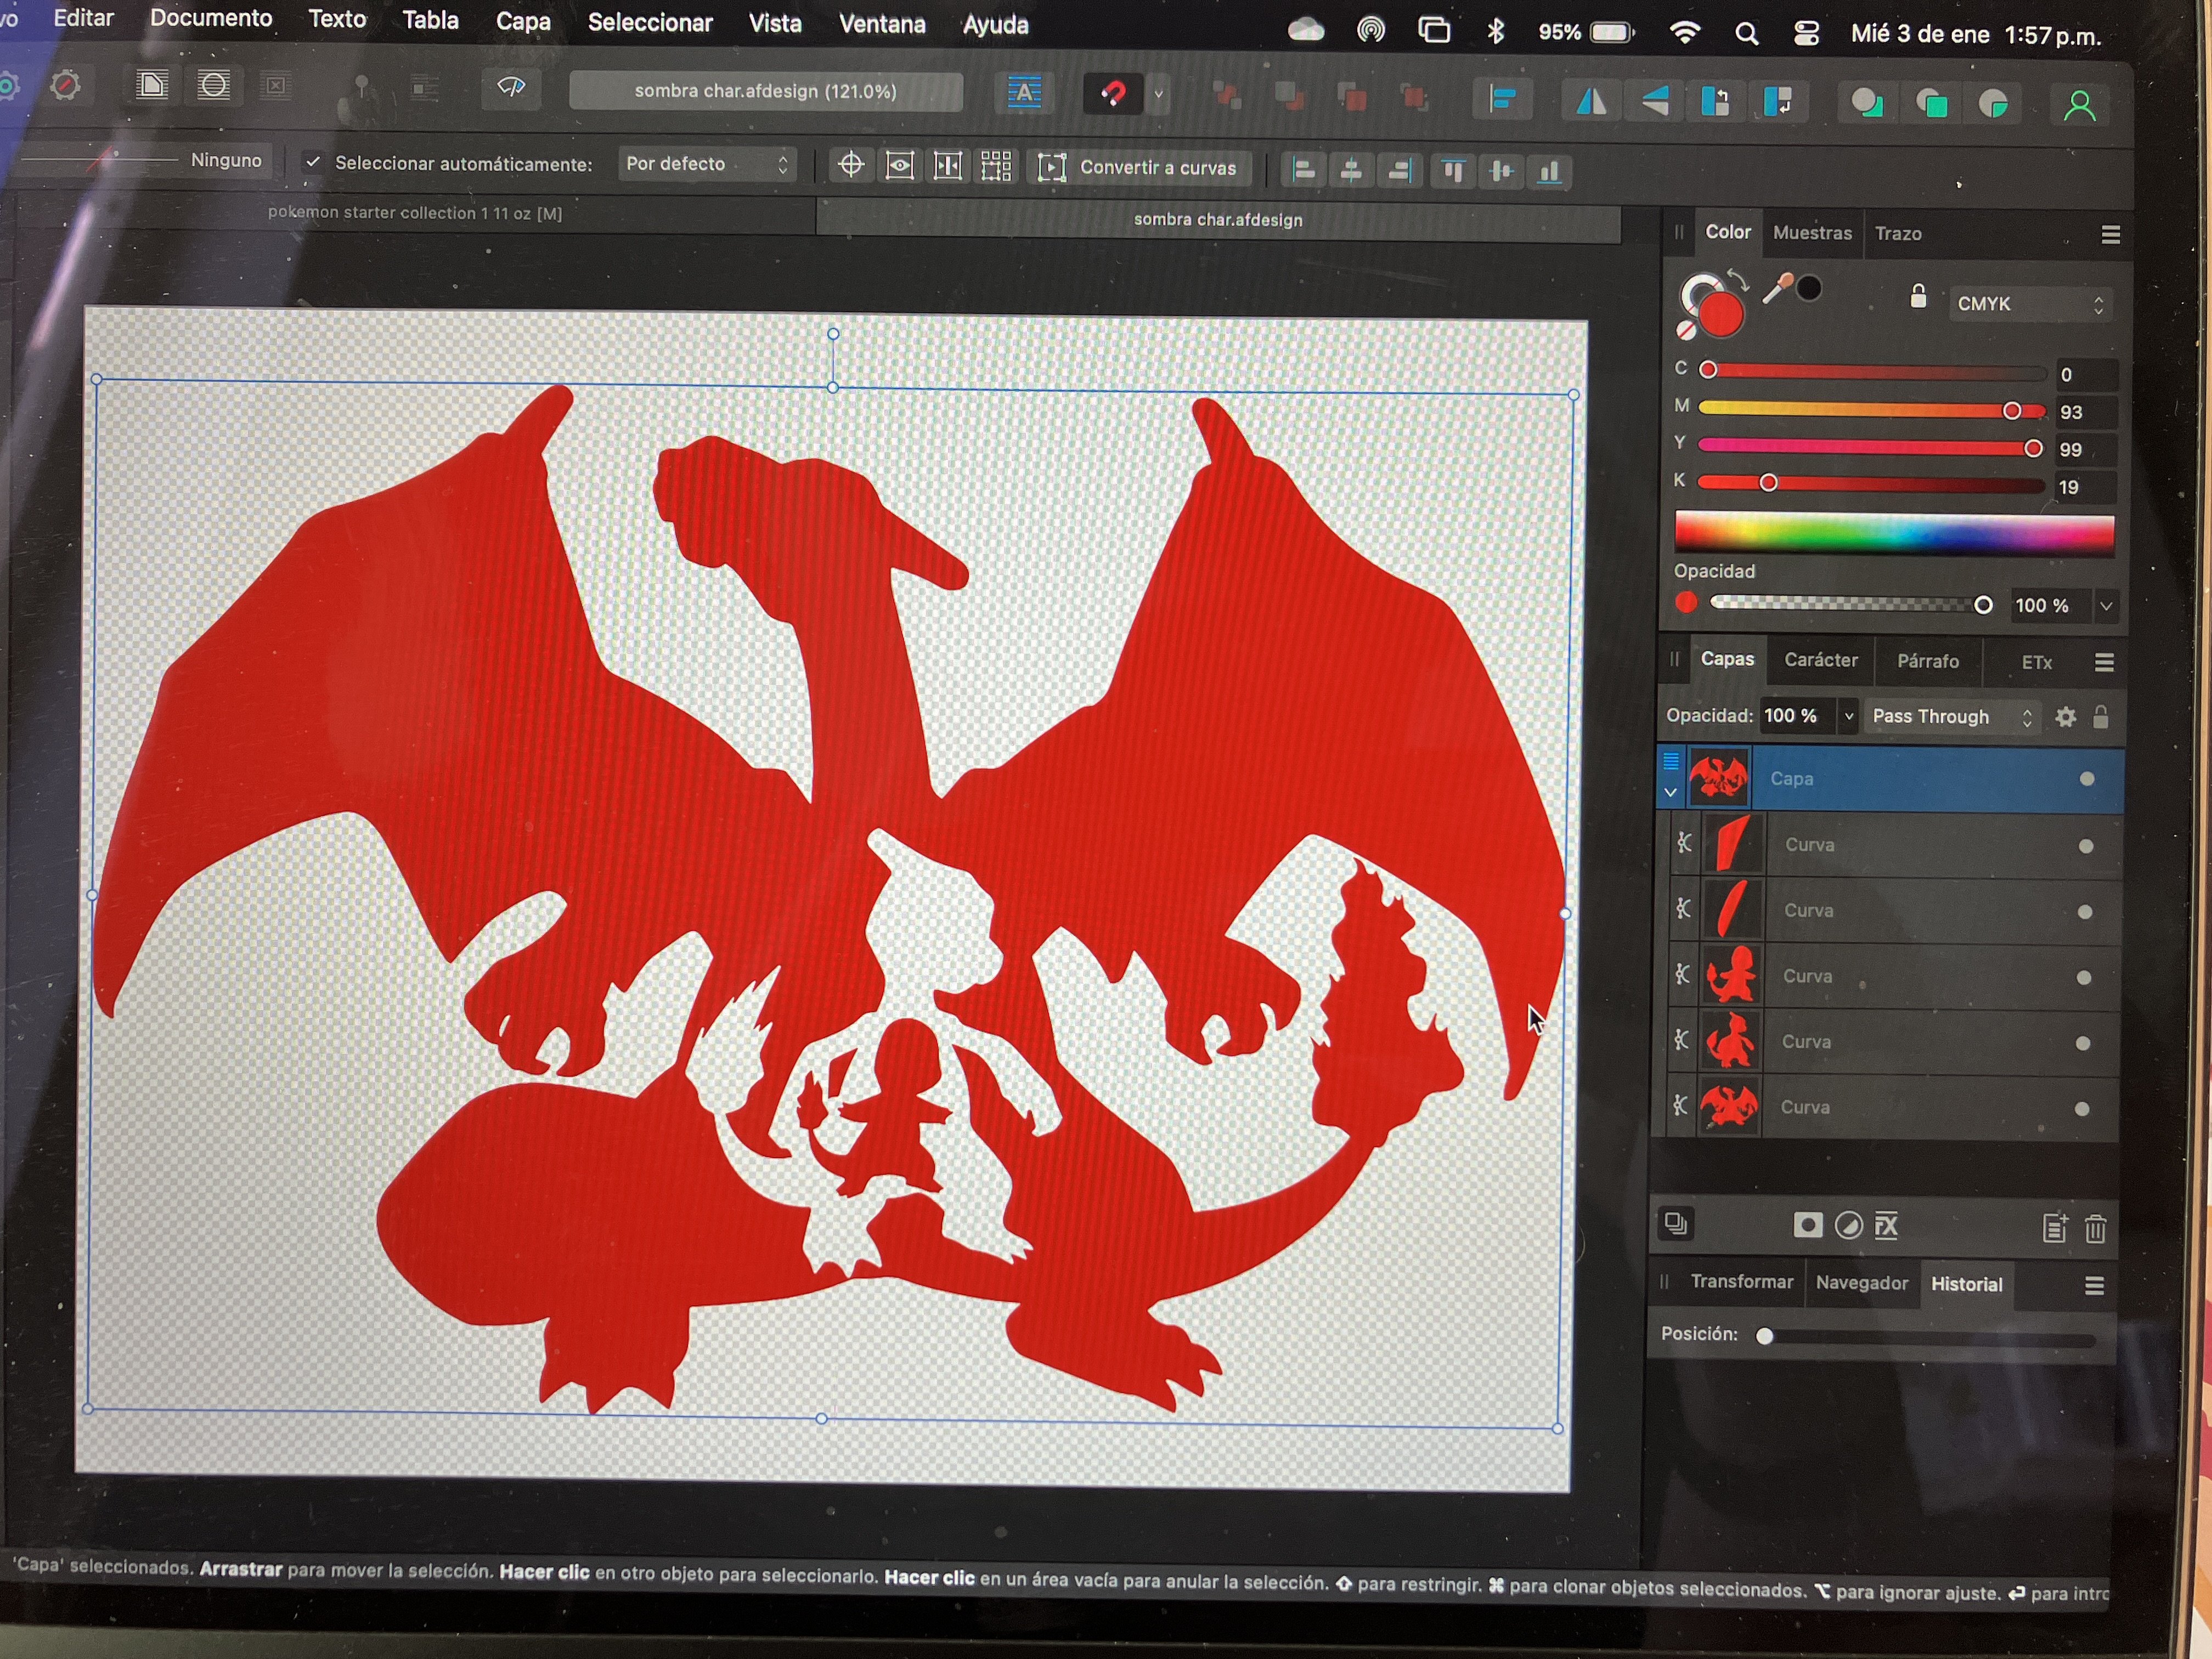
Task: Toggle the lock layer padlock icon
Action: (2100, 717)
